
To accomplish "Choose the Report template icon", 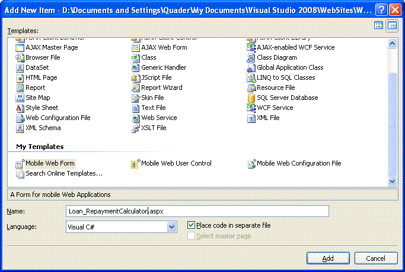I will [x=20, y=88].
